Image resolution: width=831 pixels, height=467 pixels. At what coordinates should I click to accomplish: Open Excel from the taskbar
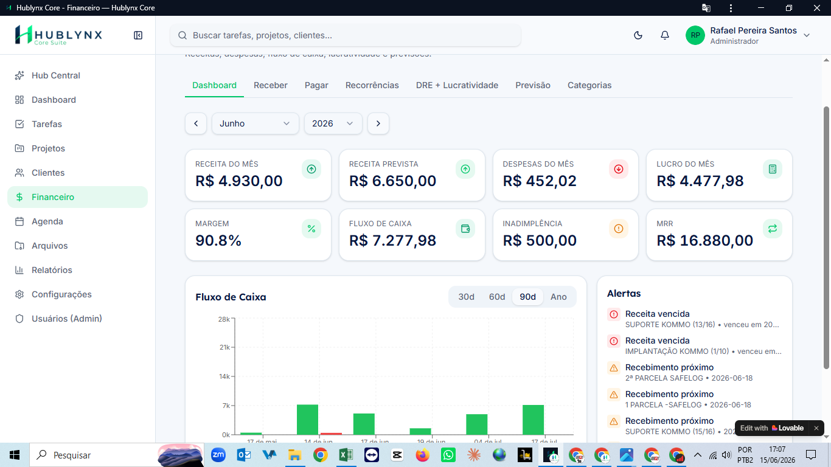click(346, 455)
